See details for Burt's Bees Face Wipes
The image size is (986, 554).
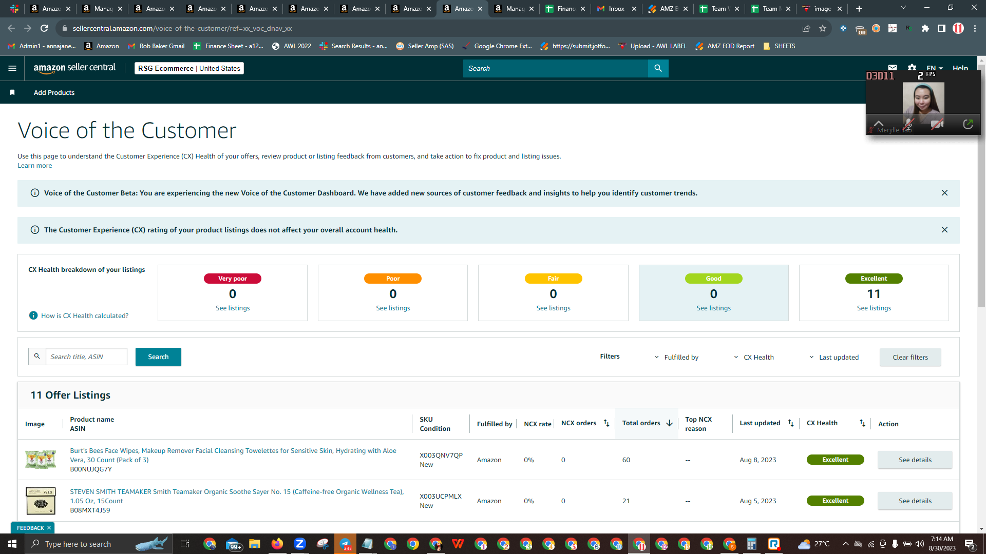tap(915, 460)
